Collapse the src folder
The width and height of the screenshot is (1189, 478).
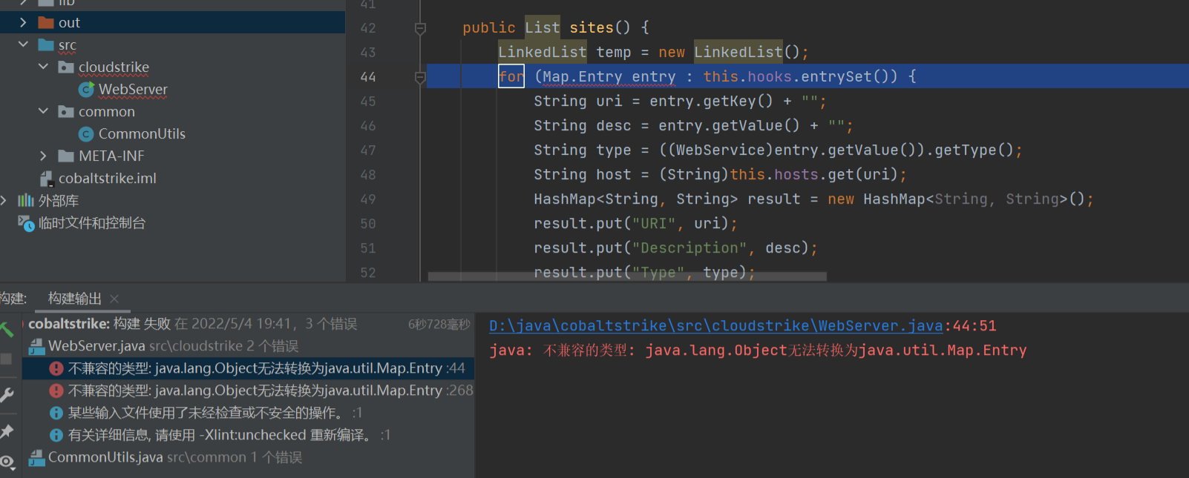pos(23,45)
